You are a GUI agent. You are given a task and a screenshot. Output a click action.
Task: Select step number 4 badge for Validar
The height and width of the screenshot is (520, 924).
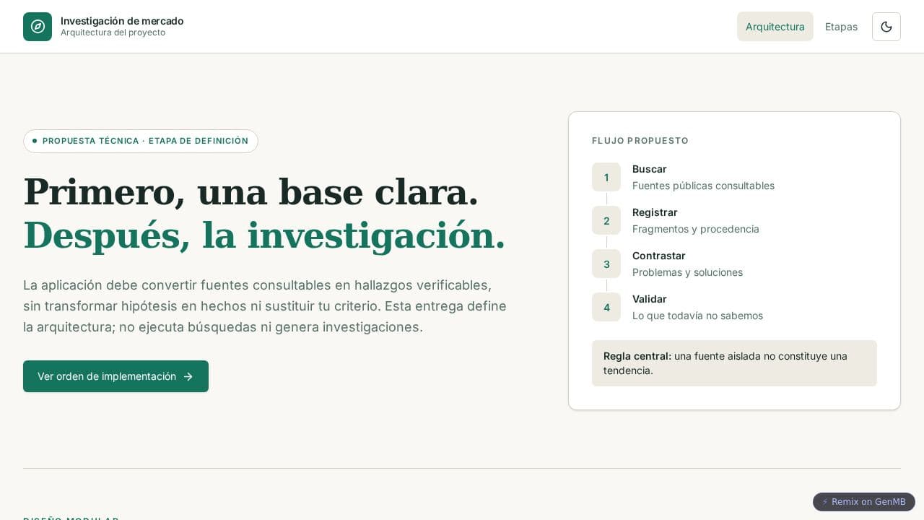click(606, 307)
